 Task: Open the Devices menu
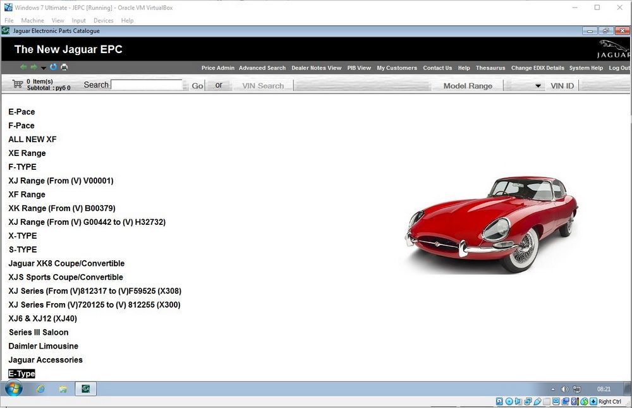[x=103, y=20]
